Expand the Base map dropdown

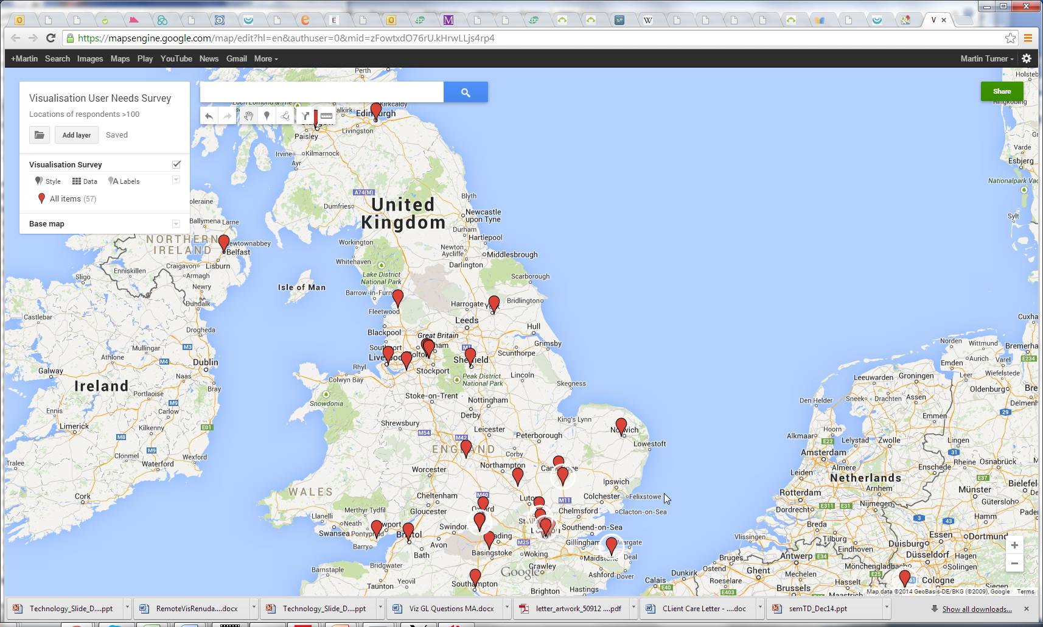point(176,223)
